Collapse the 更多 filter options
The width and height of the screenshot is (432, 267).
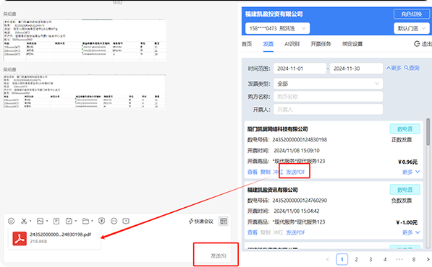click(x=394, y=68)
